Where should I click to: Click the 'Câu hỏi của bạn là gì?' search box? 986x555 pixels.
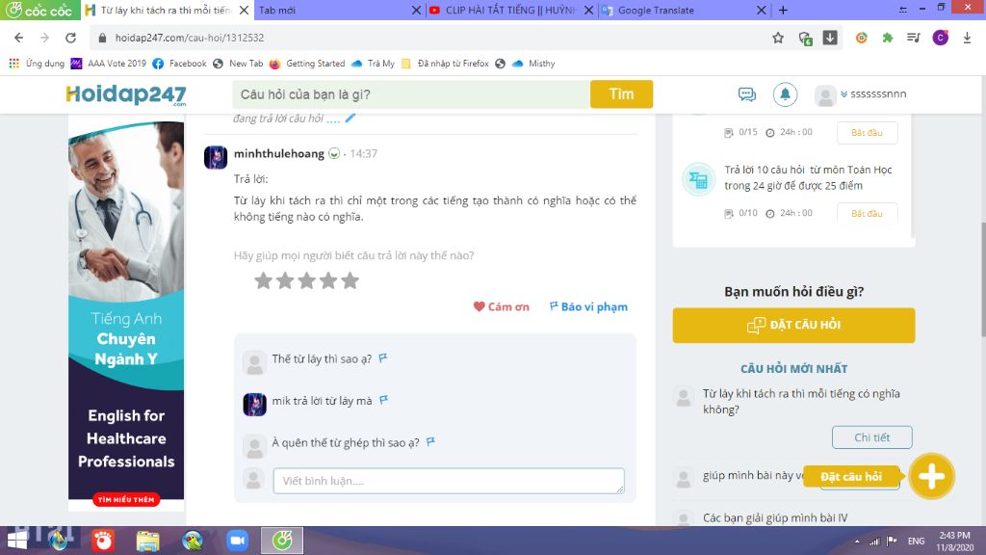pyautogui.click(x=411, y=93)
